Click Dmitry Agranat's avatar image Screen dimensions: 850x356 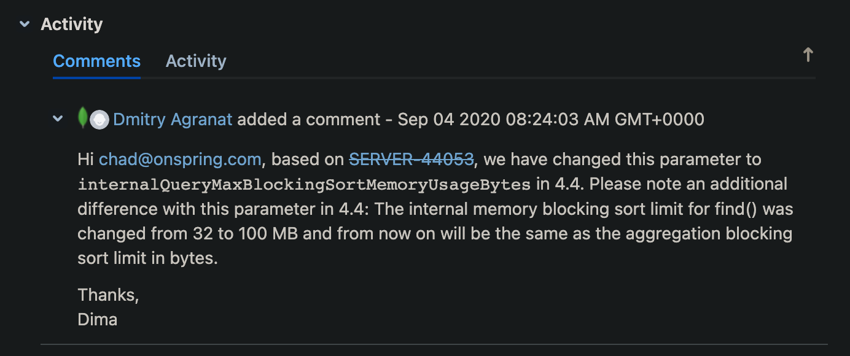click(99, 120)
